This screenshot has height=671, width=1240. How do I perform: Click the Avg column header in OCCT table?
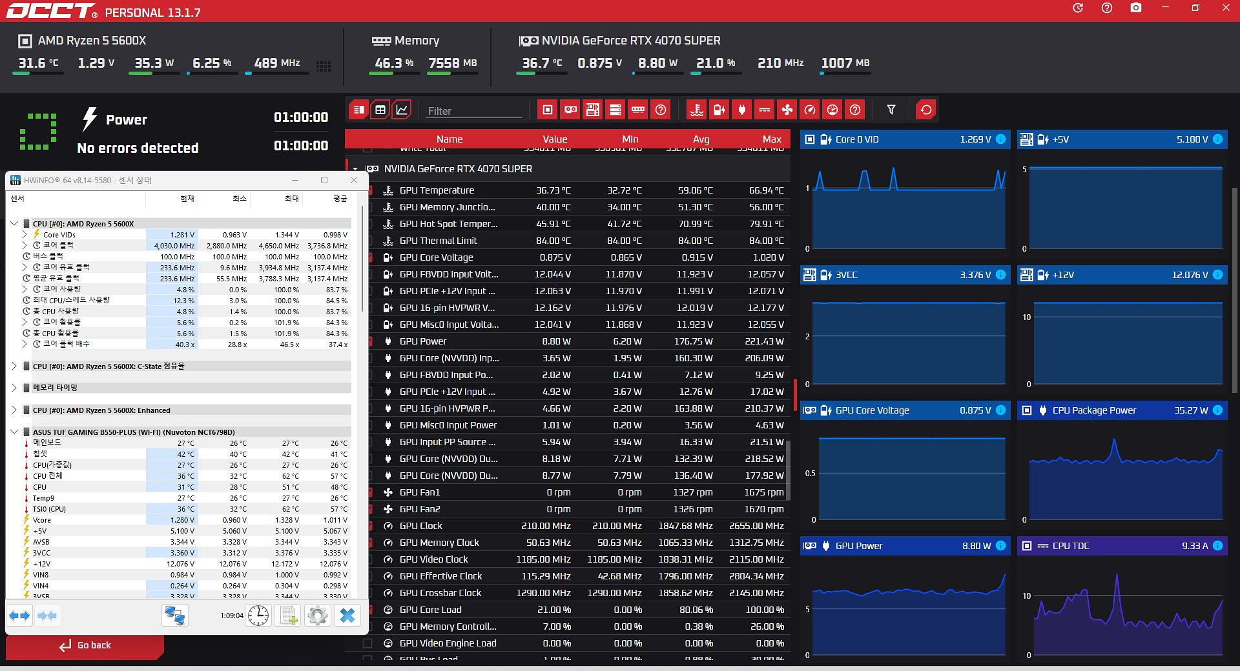coord(701,139)
